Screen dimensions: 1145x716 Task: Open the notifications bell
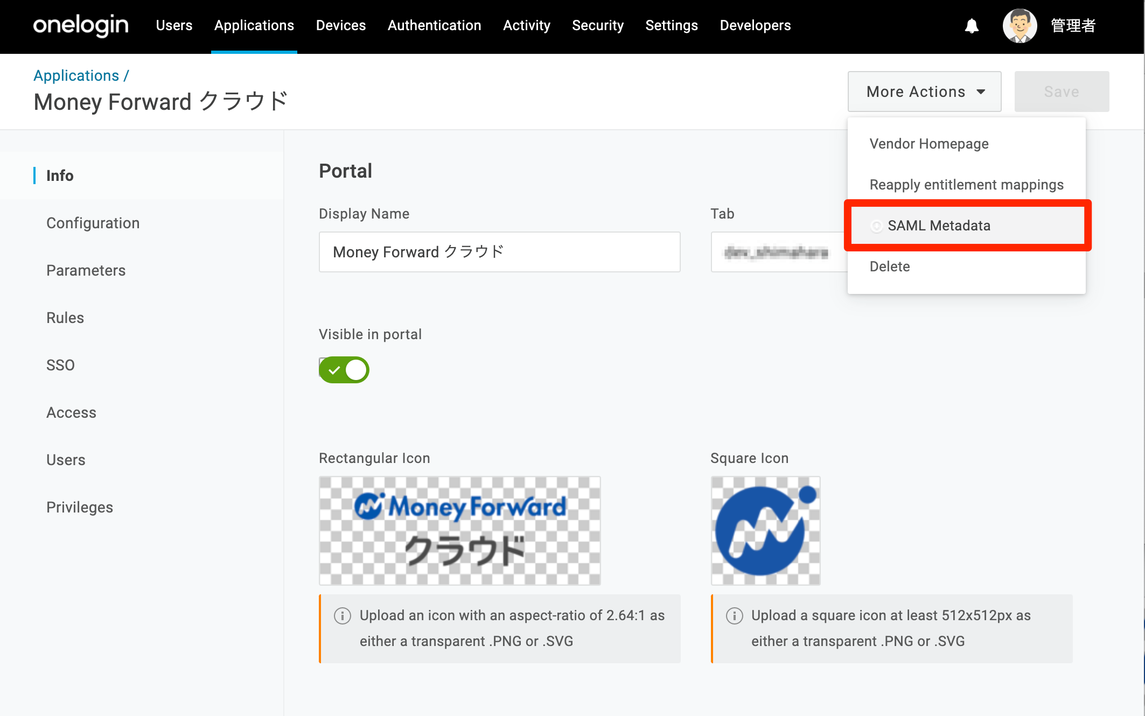(972, 26)
